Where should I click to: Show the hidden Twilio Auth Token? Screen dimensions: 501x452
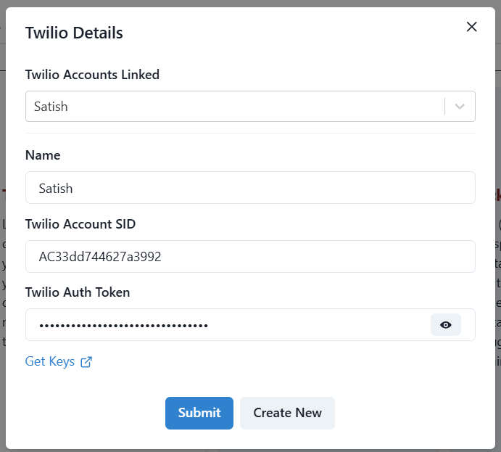click(445, 325)
